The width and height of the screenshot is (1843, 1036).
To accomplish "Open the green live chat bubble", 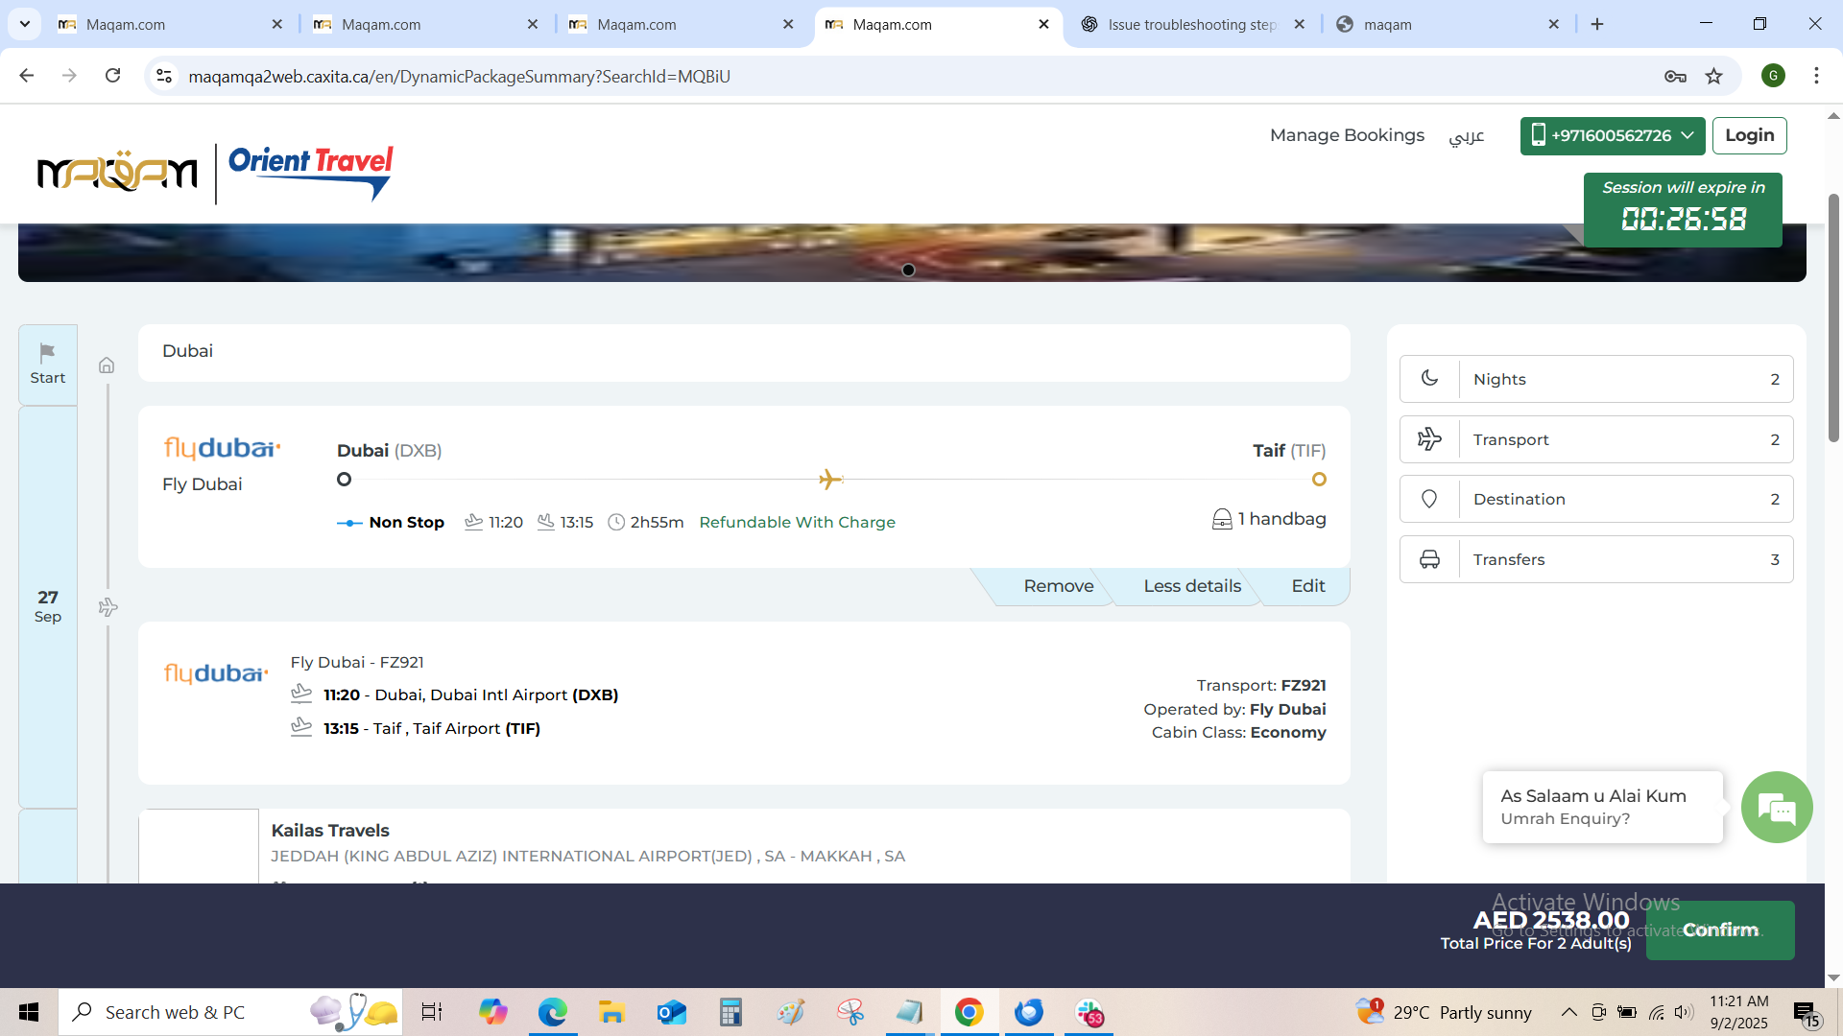I will [x=1777, y=808].
